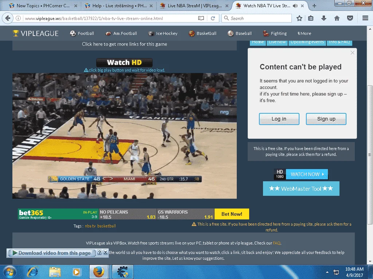This screenshot has height=279, width=373.
Task: Open help question mark on download bar
Action: tap(100, 252)
